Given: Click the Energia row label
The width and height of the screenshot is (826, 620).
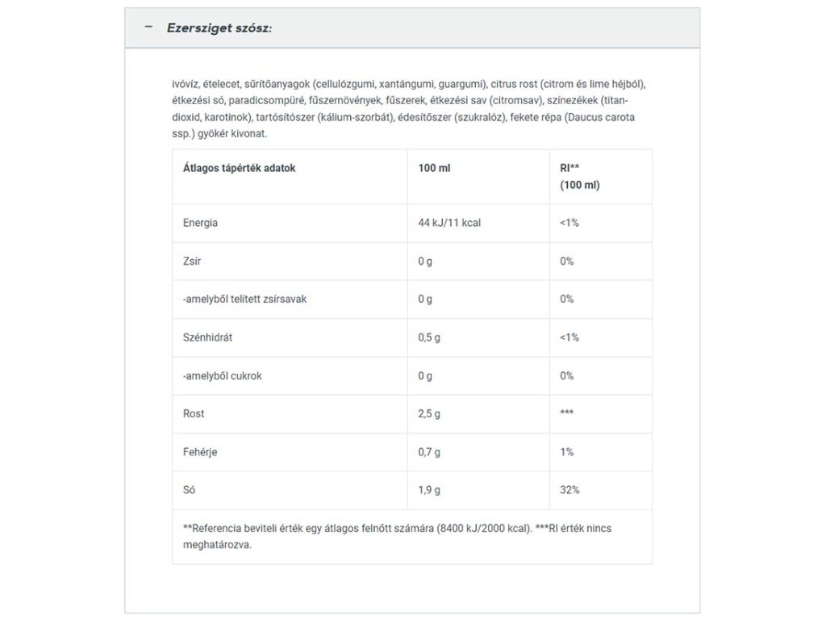Looking at the screenshot, I should (200, 223).
